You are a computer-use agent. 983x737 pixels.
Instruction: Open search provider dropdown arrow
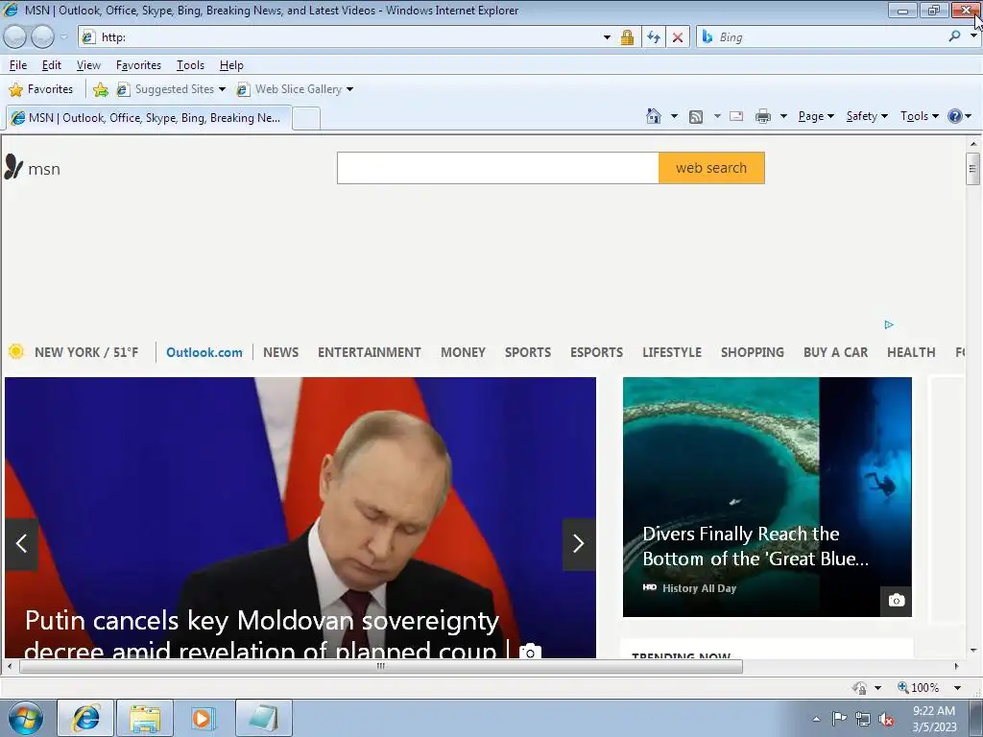(973, 36)
